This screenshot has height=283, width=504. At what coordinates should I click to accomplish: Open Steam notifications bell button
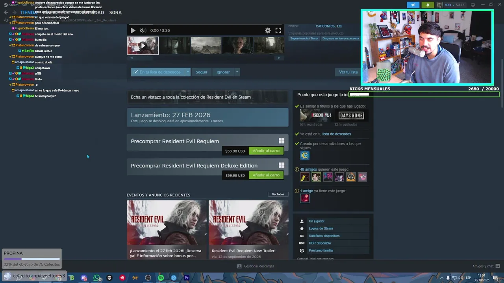coord(428,5)
